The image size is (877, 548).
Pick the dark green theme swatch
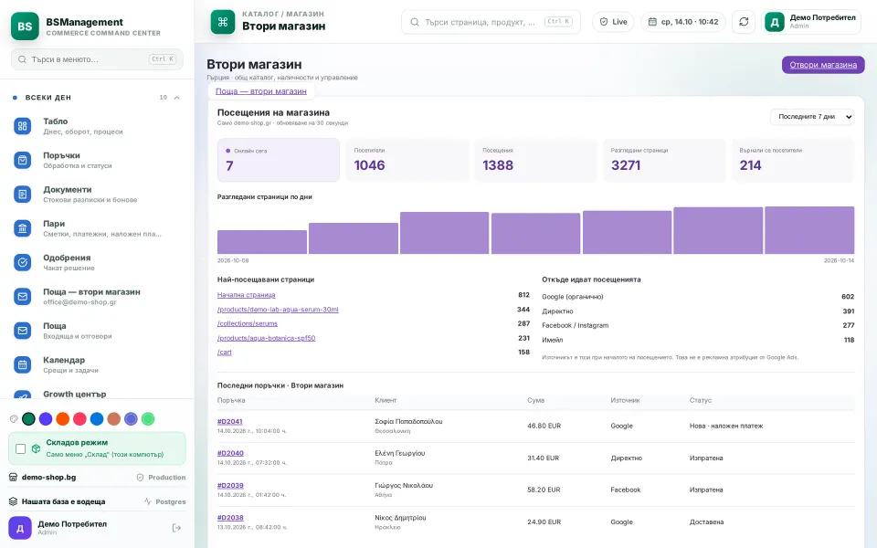pyautogui.click(x=28, y=419)
